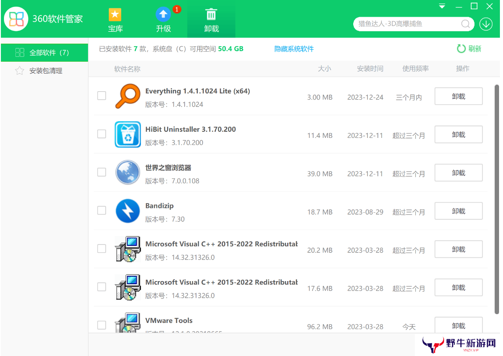This screenshot has height=356, width=503.
Task: Click the 20.2 MB Visual C++ installer icon
Action: (x=128, y=249)
